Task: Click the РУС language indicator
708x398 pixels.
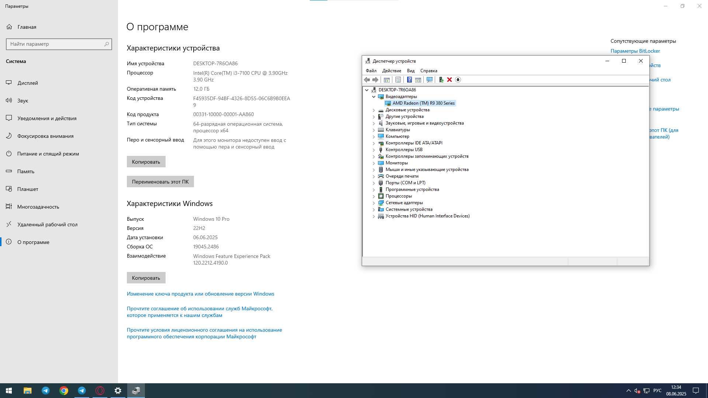Action: pos(657,391)
